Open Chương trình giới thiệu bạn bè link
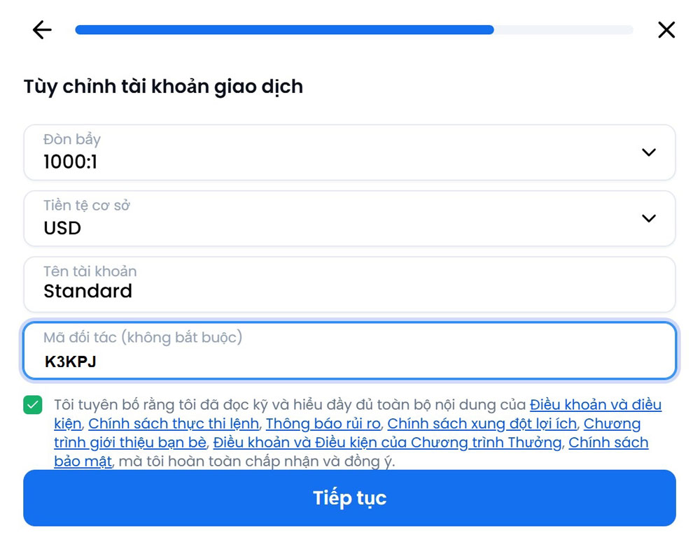Screen dimensions: 700x549 pos(130,443)
